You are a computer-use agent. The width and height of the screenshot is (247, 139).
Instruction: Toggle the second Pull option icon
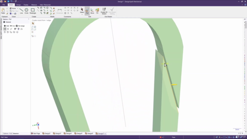click(8, 29)
